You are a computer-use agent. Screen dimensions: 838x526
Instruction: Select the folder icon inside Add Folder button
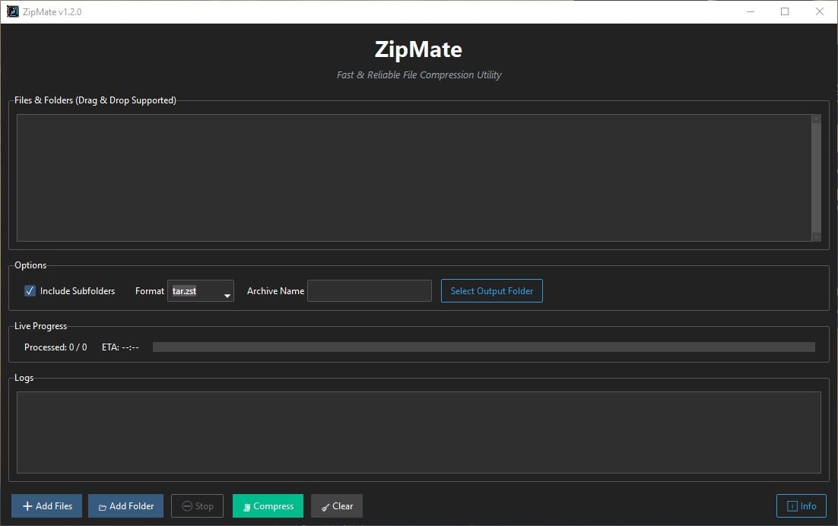102,505
